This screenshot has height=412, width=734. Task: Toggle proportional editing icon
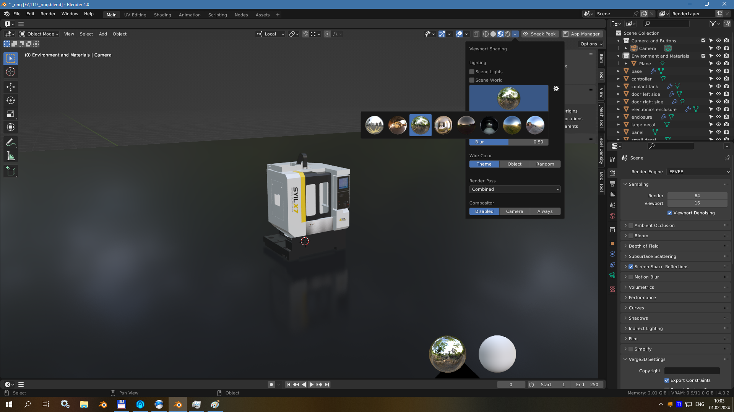click(x=327, y=34)
